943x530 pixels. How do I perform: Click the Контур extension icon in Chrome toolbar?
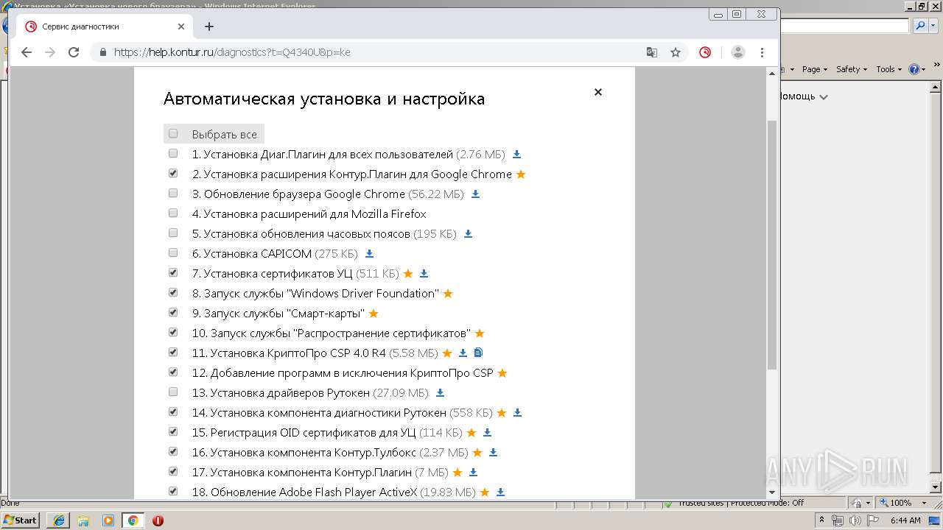pyautogui.click(x=705, y=52)
